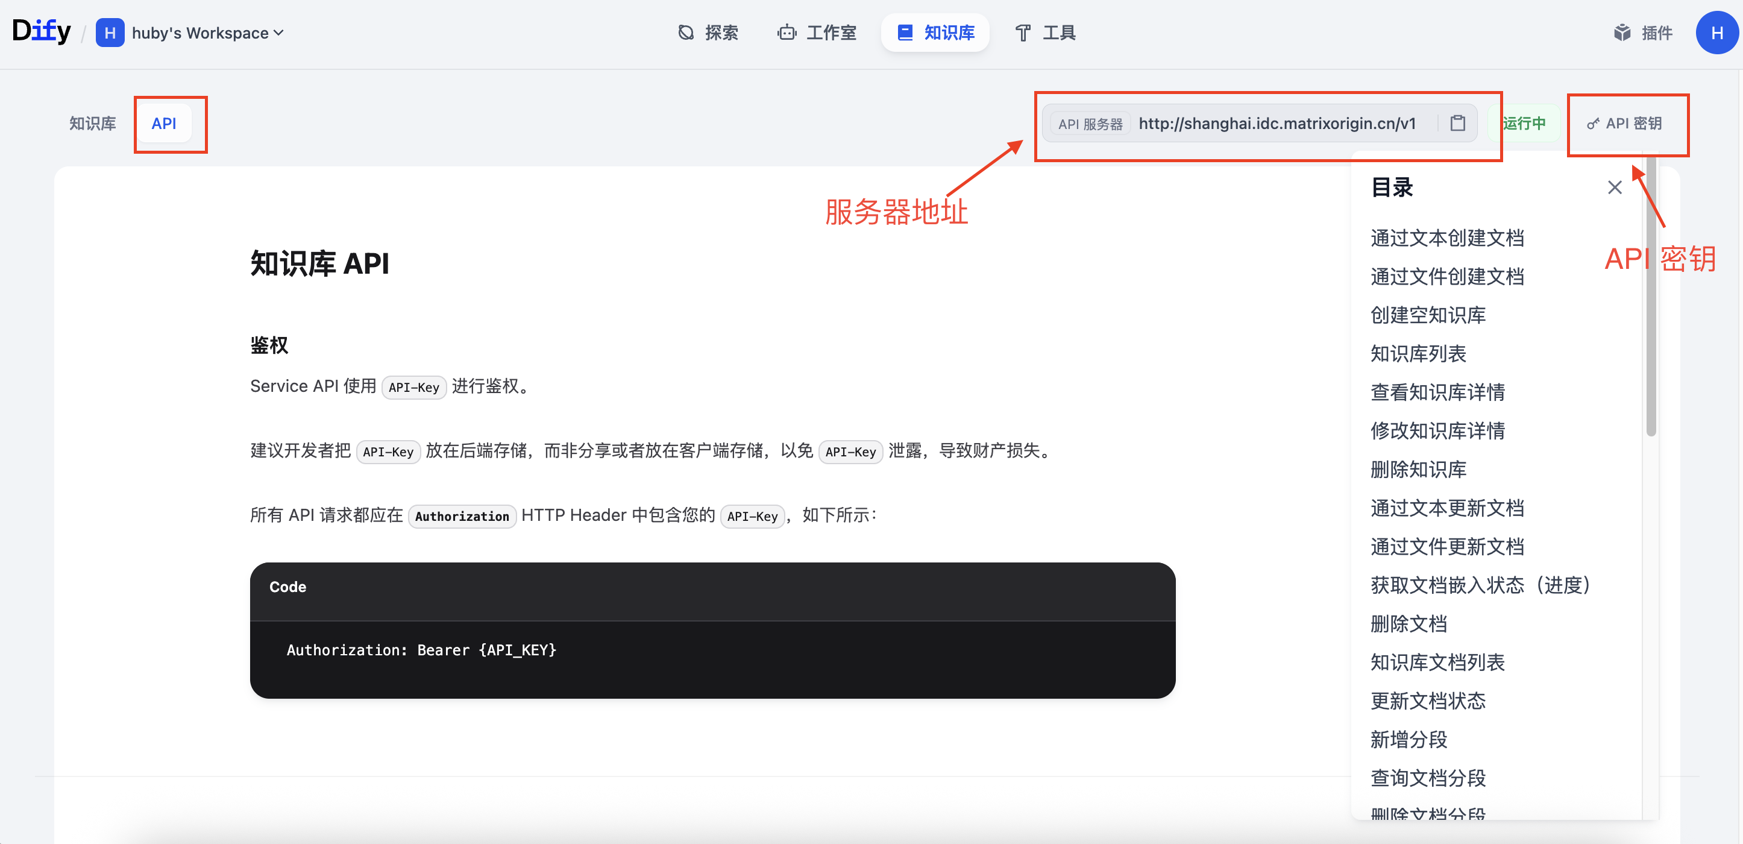Viewport: 1743px width, 844px height.
Task: Jump to 通过文本创建文档 section
Action: 1446,238
